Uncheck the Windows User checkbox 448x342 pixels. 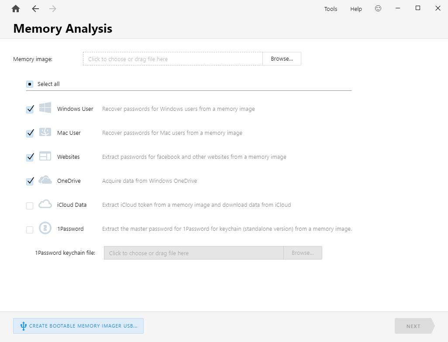[x=30, y=109]
